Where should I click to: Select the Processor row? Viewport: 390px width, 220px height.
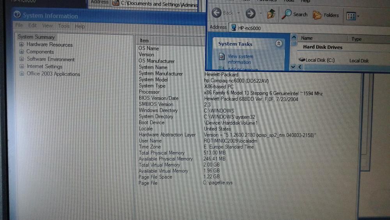pyautogui.click(x=149, y=92)
